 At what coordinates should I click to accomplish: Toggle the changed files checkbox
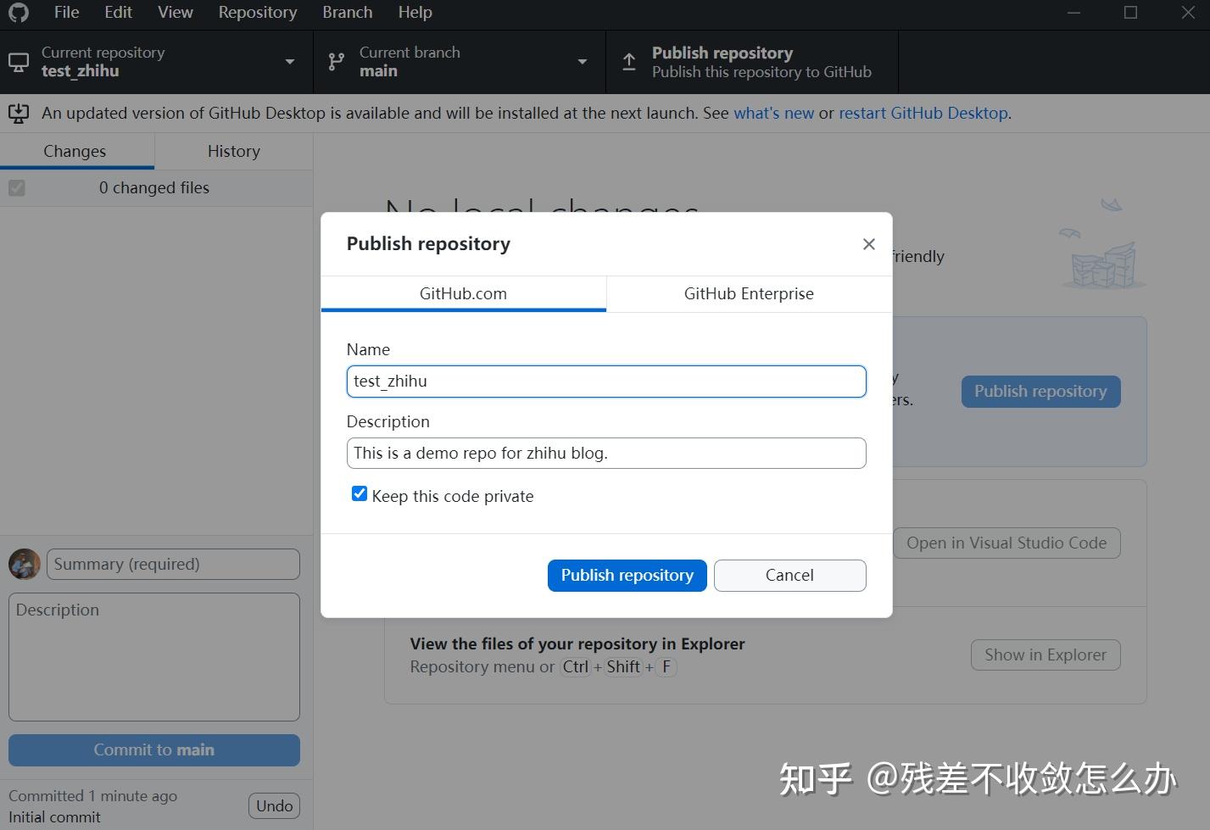16,187
